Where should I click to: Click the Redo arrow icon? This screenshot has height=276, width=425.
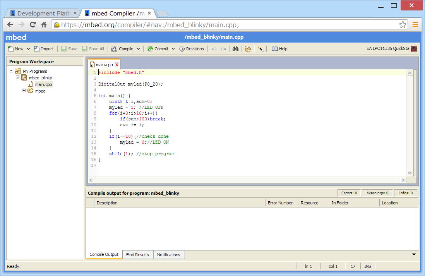[x=223, y=49]
